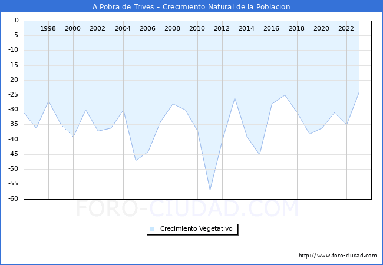Click the light blue legend color swatch
Viewport: 383px width, 265px height.
152,229
